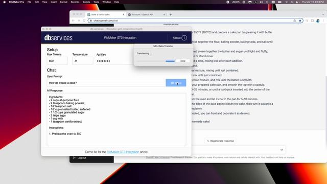The width and height of the screenshot is (327, 184).
Task: Open the browser profile avatar
Action: (318, 20)
